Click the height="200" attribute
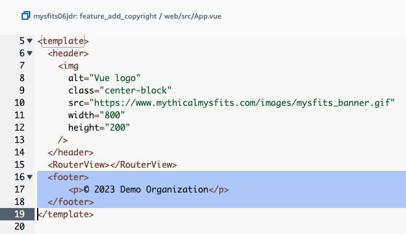 (x=99, y=128)
